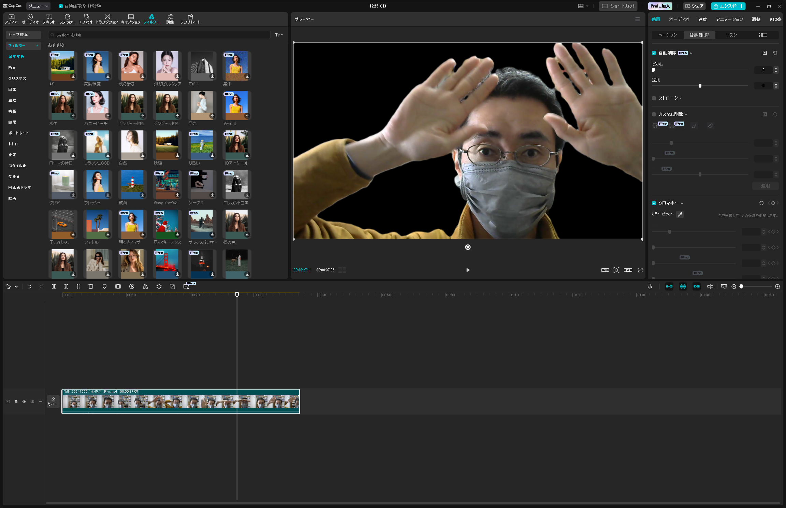Image resolution: width=786 pixels, height=508 pixels.
Task: Open the filter sort dropdown next to search
Action: (x=279, y=35)
